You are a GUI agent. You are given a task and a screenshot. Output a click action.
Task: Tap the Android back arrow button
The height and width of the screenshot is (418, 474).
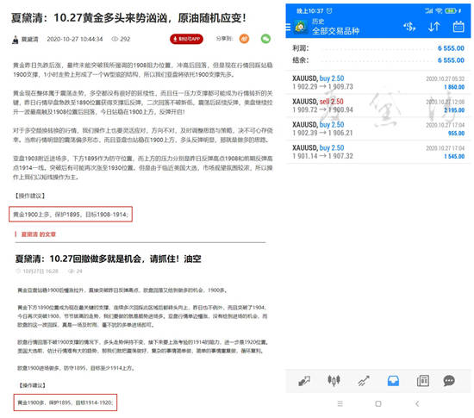tap(417, 404)
